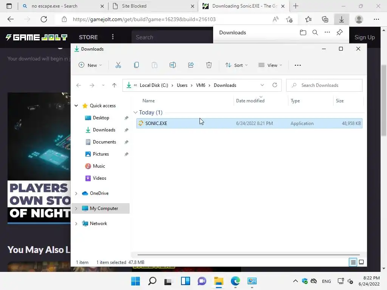Click the Forward arrow in File Explorer
This screenshot has height=290, width=387.
pyautogui.click(x=92, y=85)
